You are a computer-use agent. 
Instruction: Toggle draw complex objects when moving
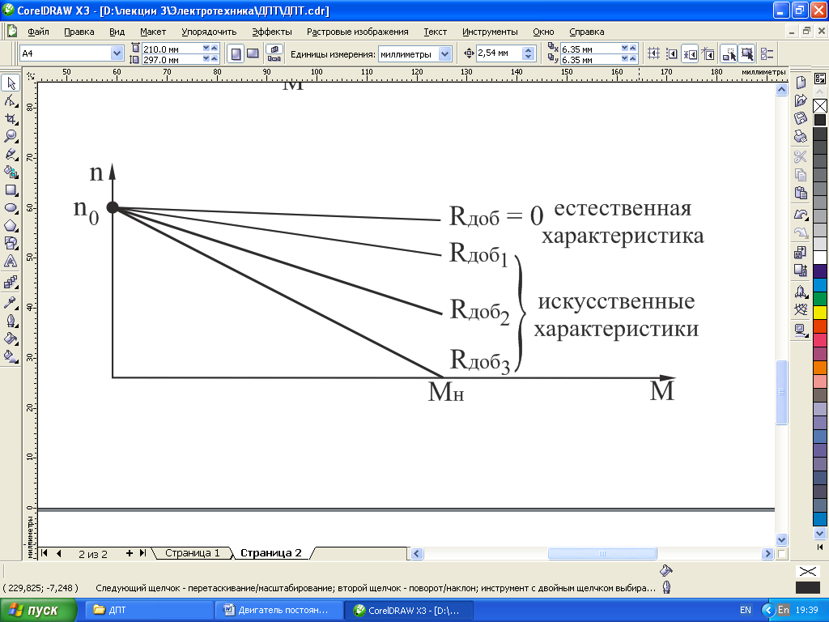coord(729,53)
